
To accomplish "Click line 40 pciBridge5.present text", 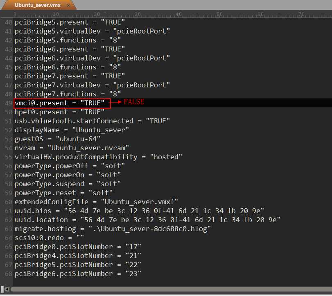I will point(70,22).
